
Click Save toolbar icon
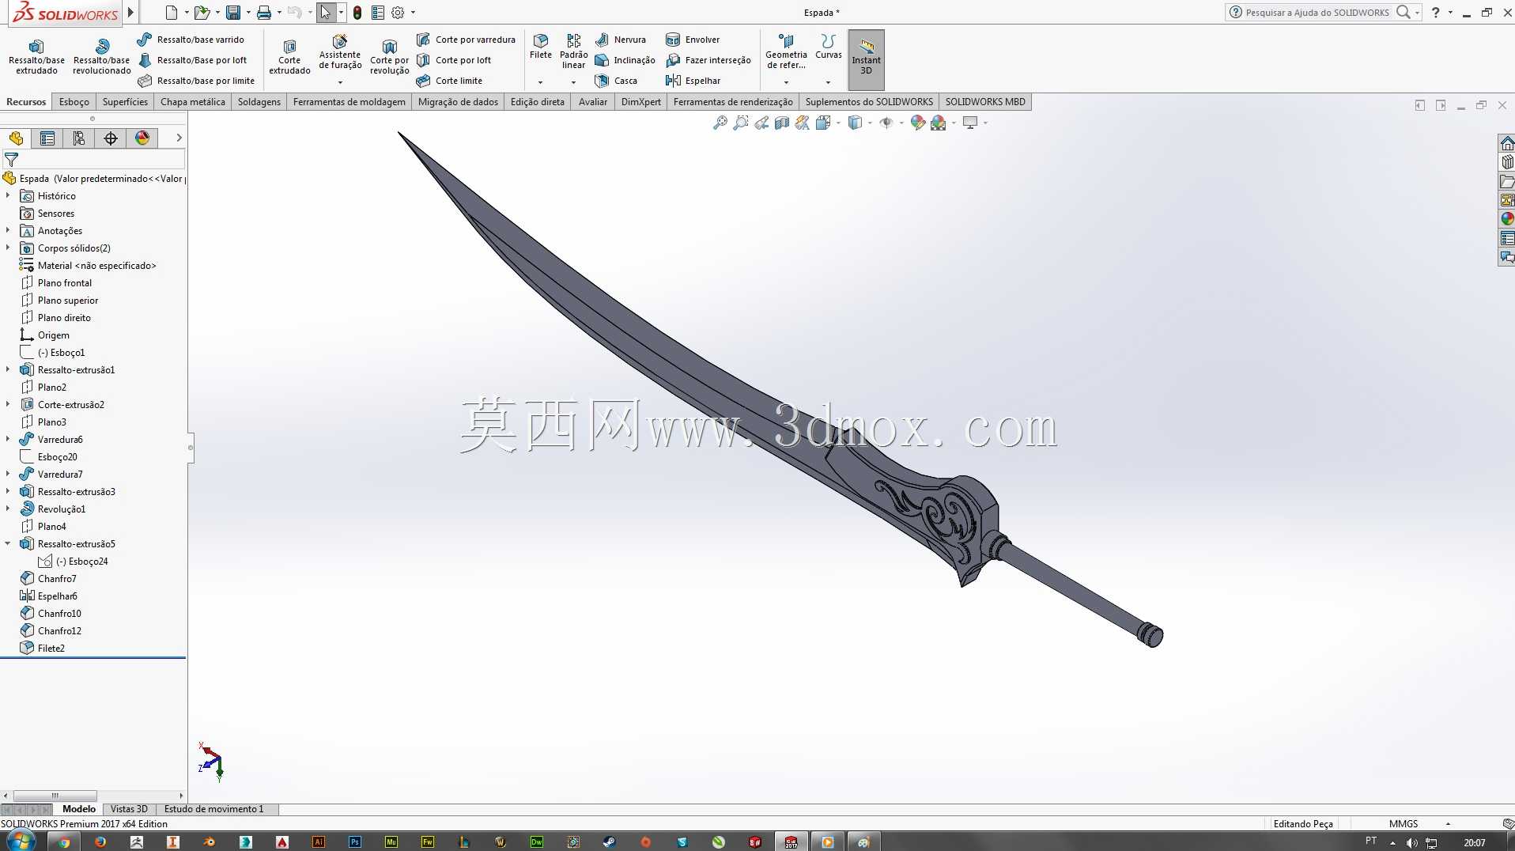pyautogui.click(x=233, y=13)
